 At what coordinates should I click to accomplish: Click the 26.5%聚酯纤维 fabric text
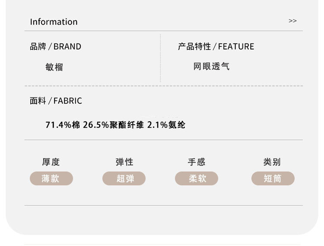tap(113, 125)
